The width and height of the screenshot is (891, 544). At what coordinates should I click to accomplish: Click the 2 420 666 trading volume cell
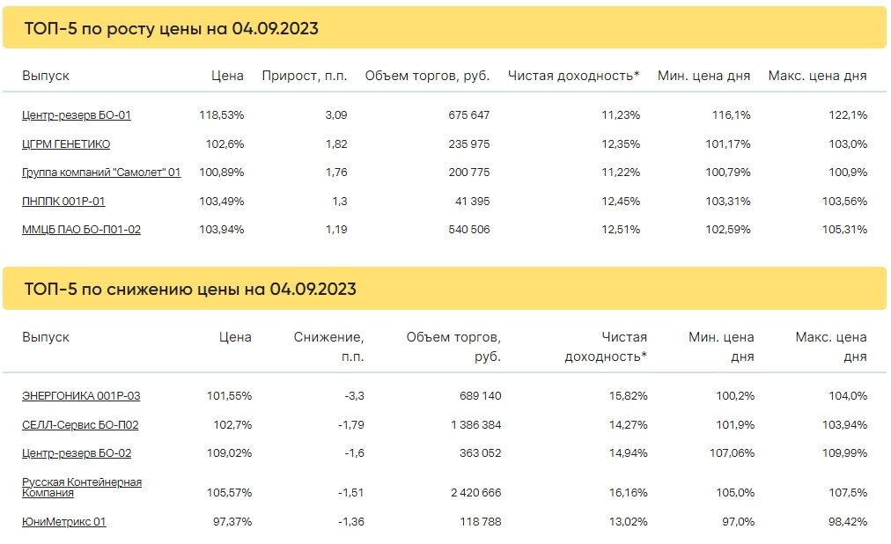tap(475, 493)
